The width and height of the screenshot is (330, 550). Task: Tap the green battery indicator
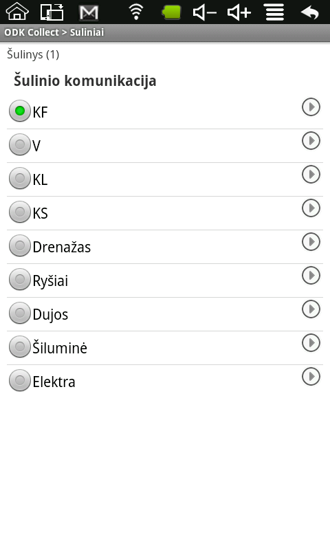point(171,12)
